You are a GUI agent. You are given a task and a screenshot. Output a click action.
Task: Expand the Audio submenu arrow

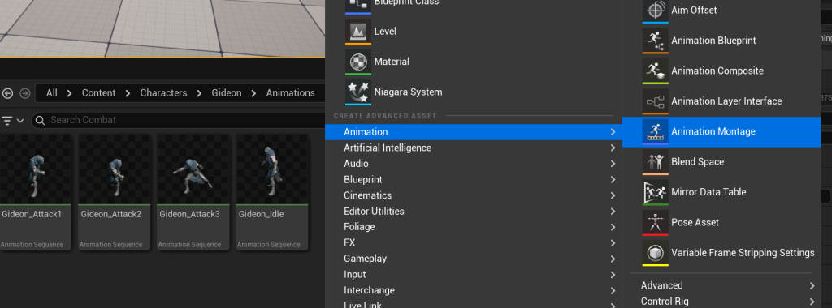tap(613, 164)
